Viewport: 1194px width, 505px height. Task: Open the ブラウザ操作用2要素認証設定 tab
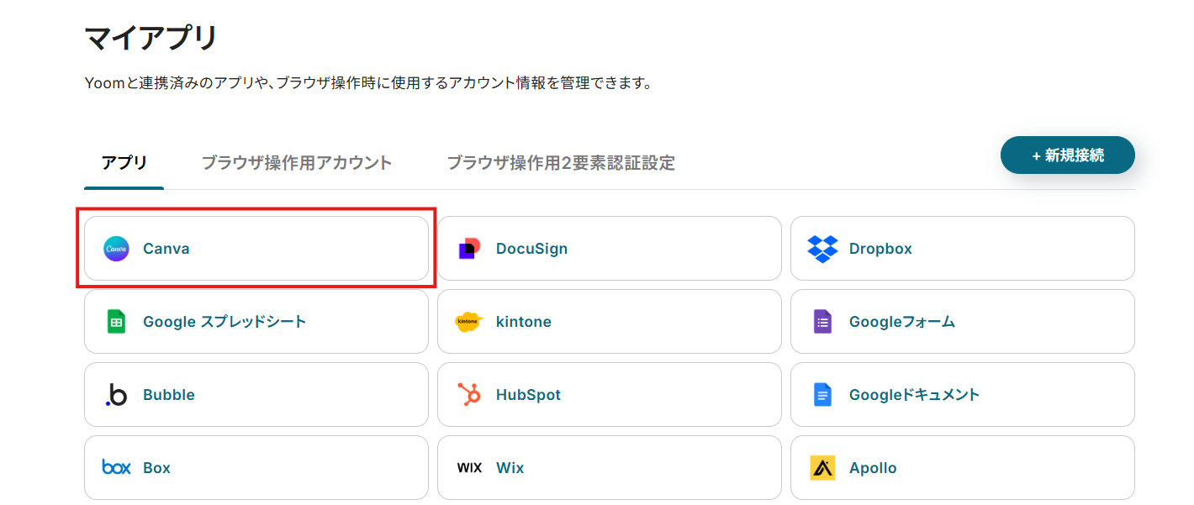click(561, 163)
